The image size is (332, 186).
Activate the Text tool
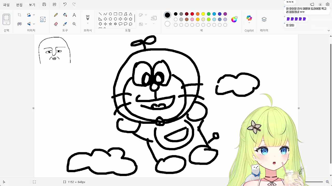click(74, 15)
